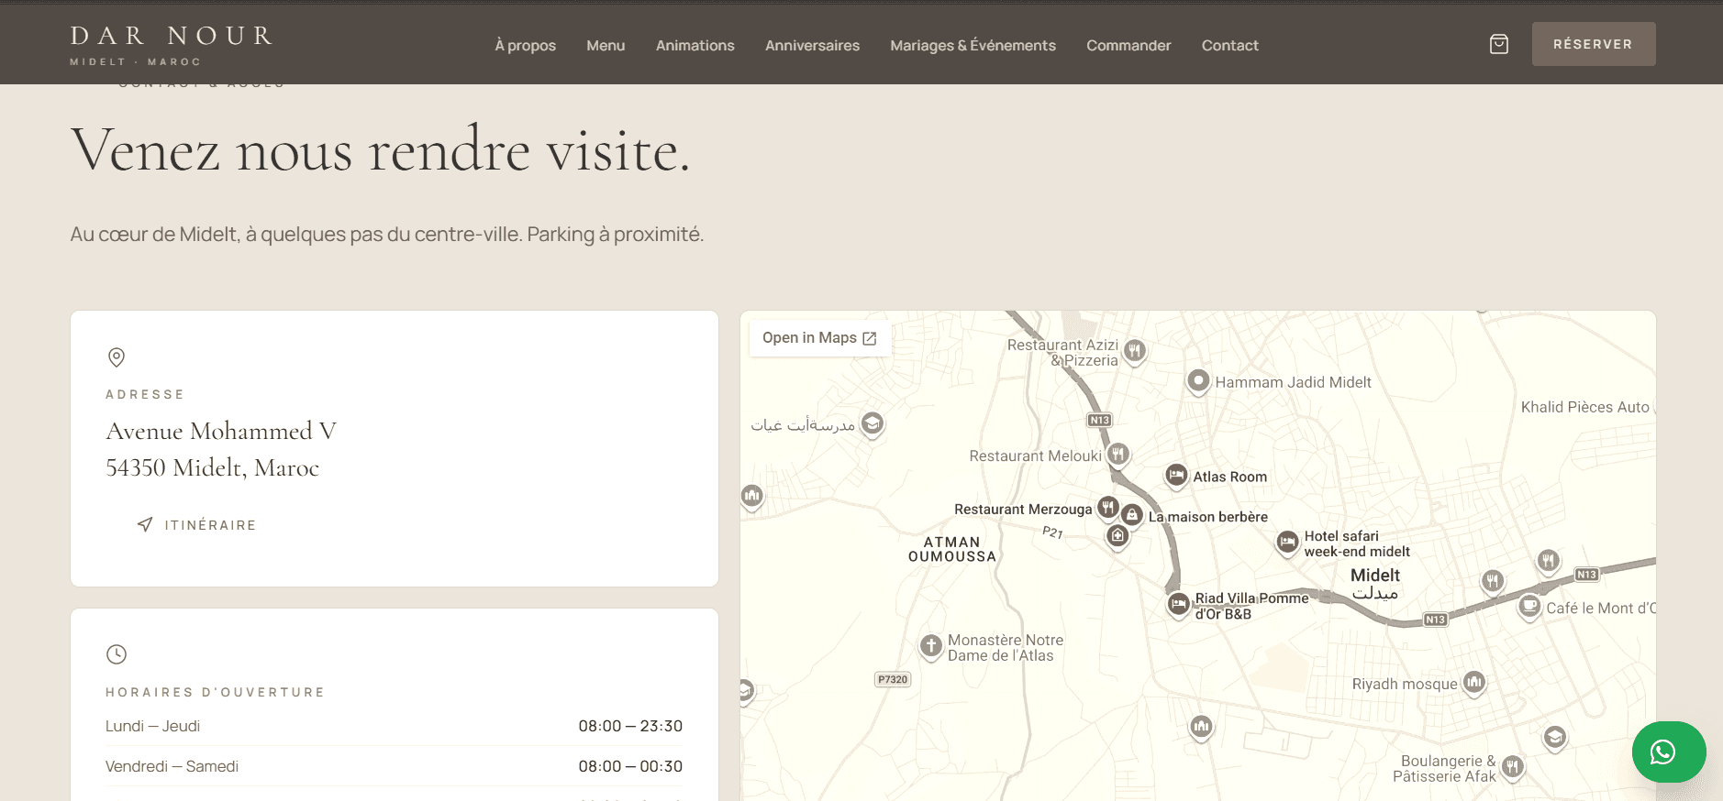
Task: Click the Khalid Pièces Auto map label
Action: (1585, 407)
